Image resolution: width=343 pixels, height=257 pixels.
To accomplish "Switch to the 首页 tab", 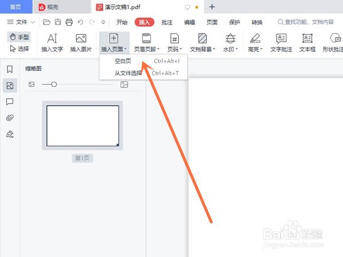I will (15, 7).
